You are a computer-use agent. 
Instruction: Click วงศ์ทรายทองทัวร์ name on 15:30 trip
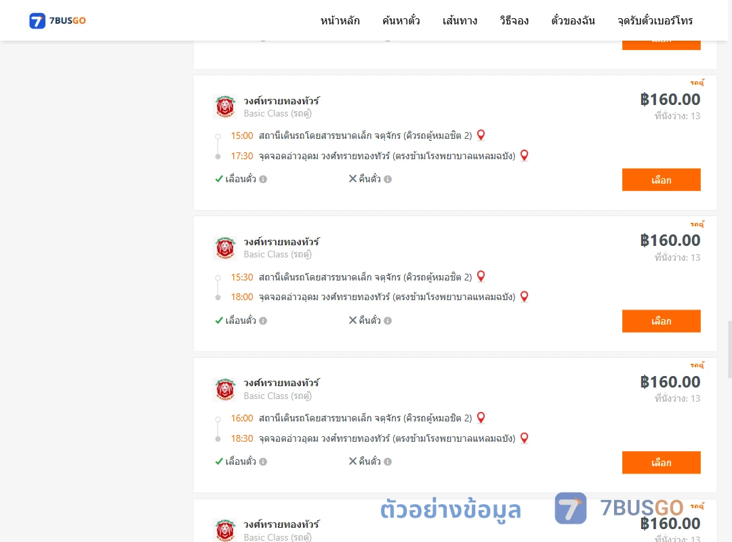point(281,241)
